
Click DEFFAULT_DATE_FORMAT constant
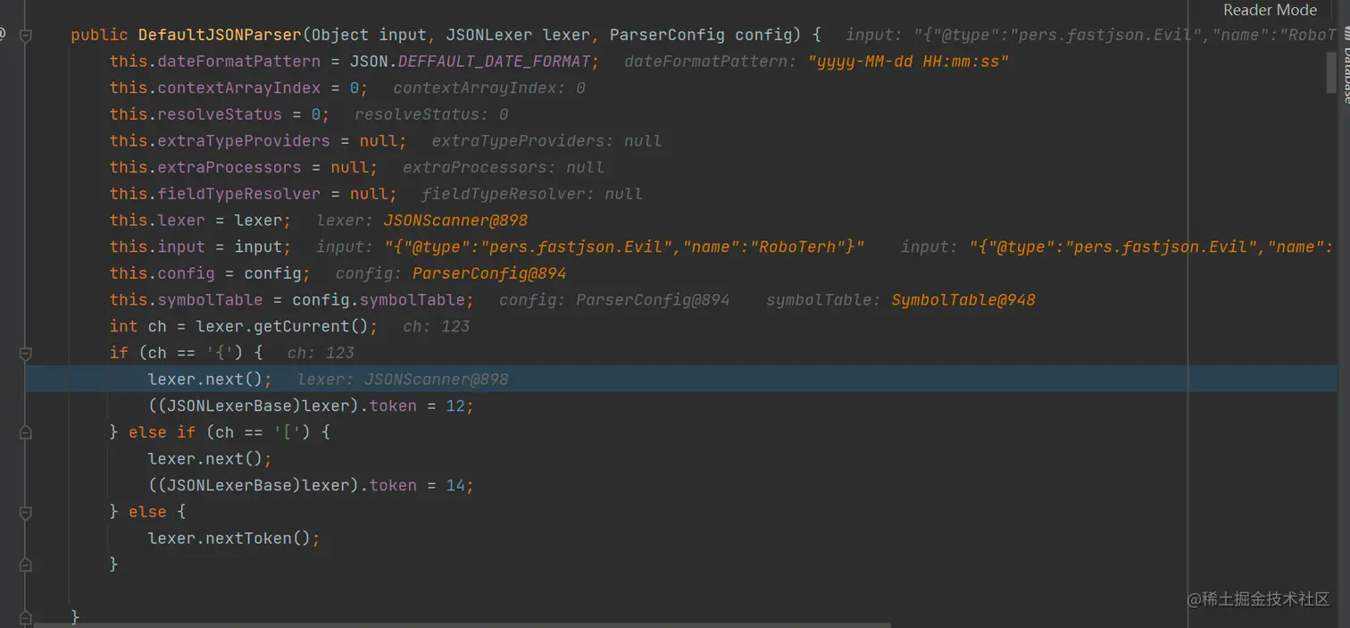coord(495,62)
